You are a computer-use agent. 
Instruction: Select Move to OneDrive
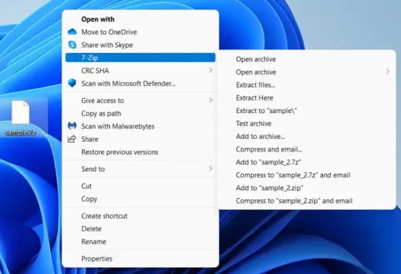141,32
